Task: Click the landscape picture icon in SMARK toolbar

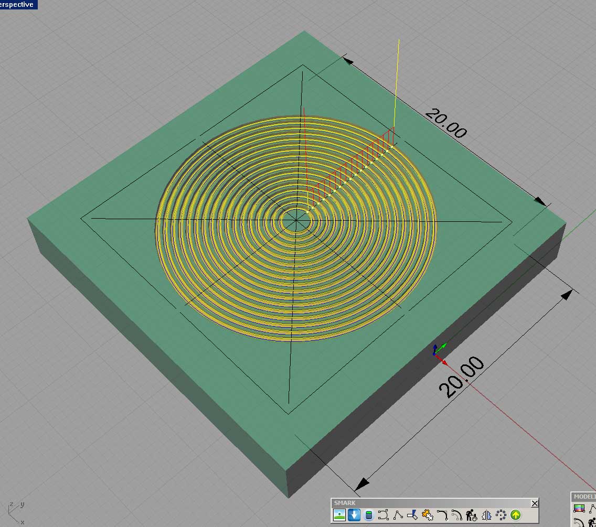Action: point(339,515)
